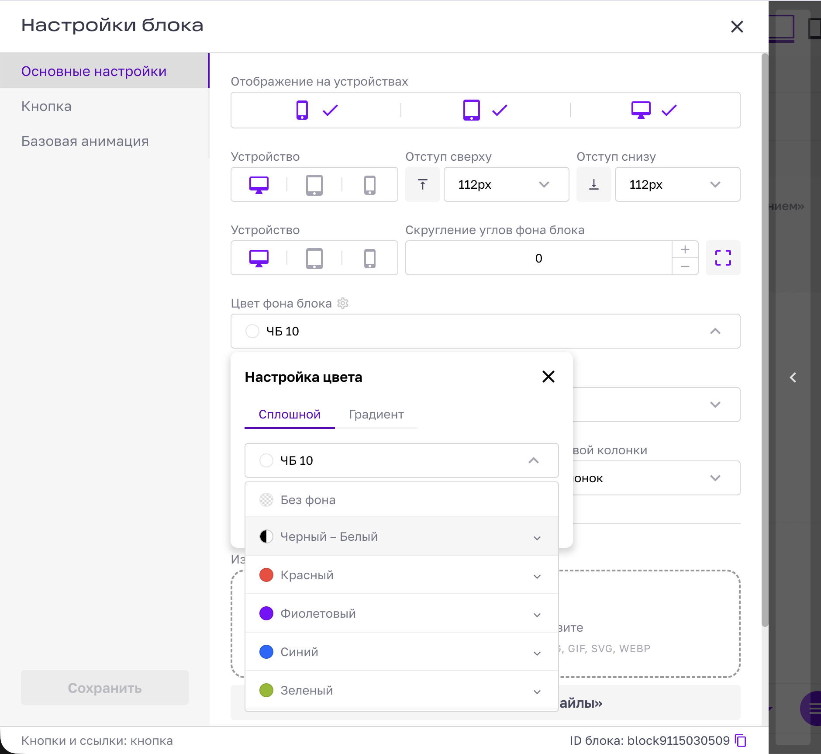Choose the Без фона option
Screen dimensions: 821x754
402,500
